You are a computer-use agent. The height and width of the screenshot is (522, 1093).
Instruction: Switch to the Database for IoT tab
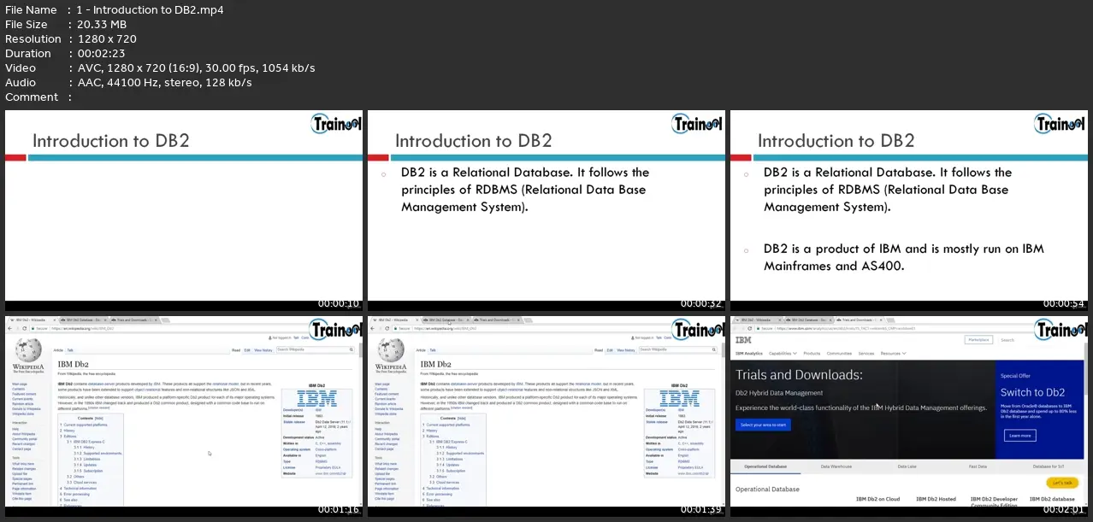coord(1049,466)
